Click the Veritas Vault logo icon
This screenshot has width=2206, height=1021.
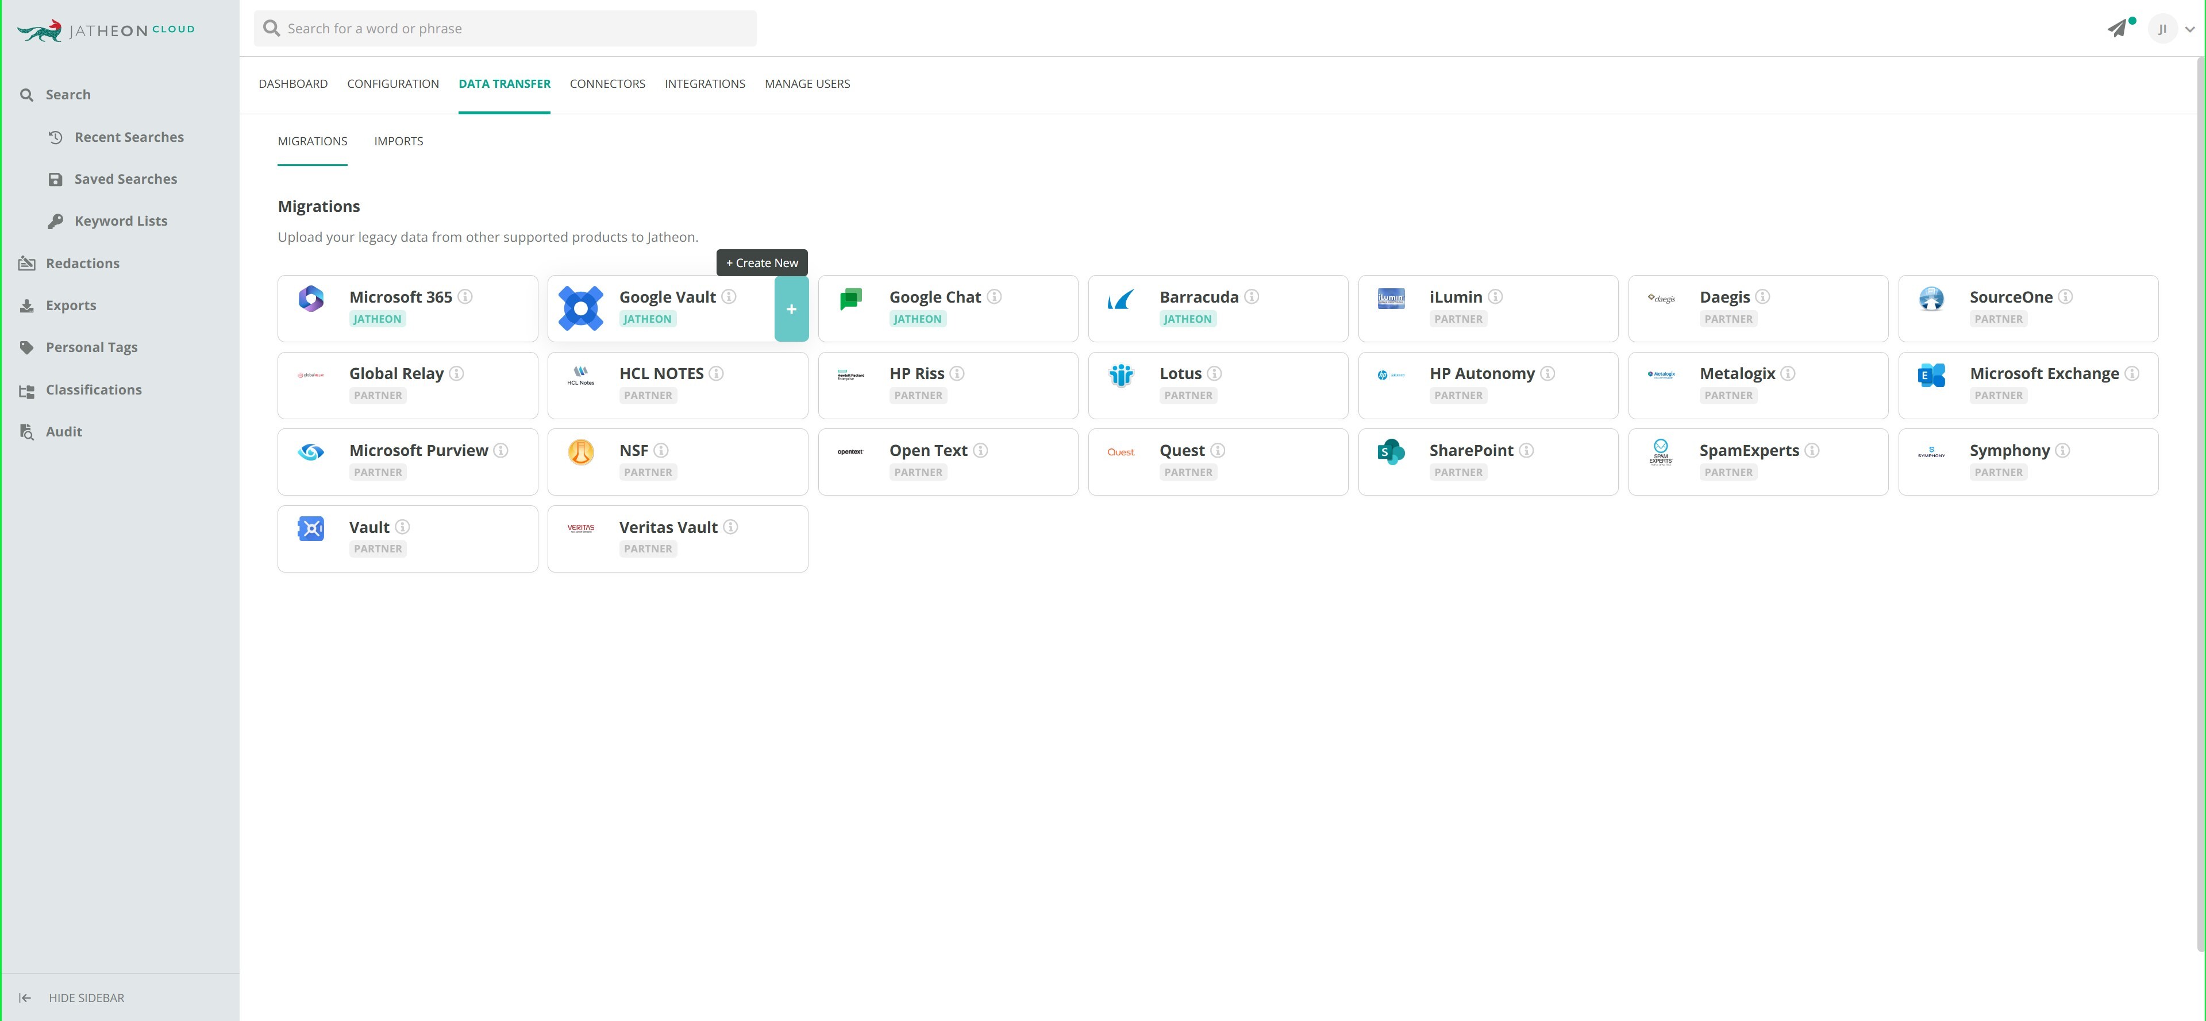pos(580,528)
